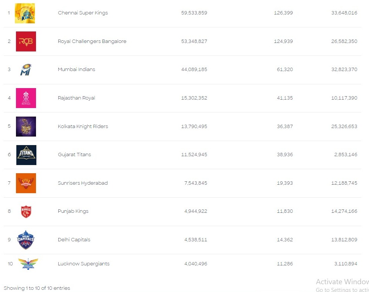Click the Gujarat Titans 11,524,945 value
The image size is (369, 292).
pos(194,155)
